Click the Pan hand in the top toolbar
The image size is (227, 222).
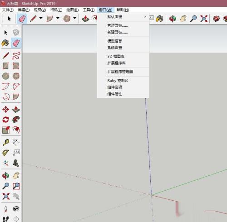pos(183,19)
